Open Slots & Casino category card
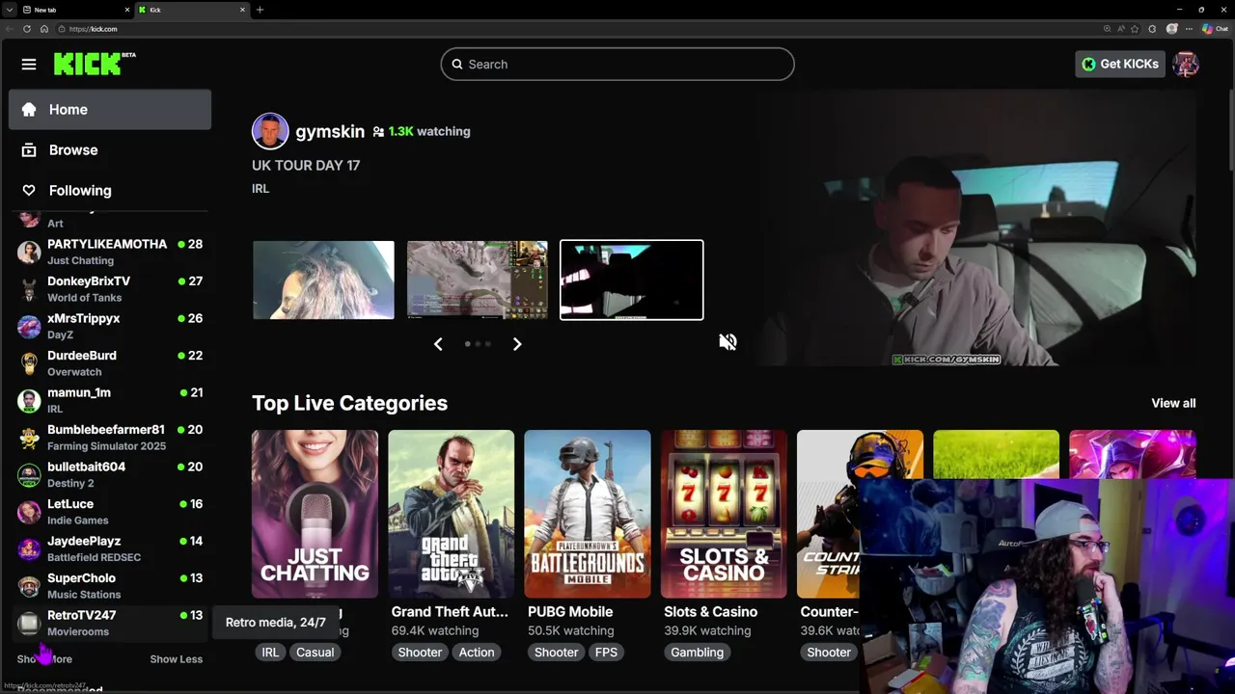The height and width of the screenshot is (694, 1235). click(x=724, y=514)
